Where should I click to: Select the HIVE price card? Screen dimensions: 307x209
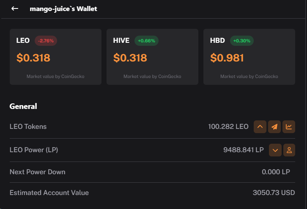click(x=152, y=57)
